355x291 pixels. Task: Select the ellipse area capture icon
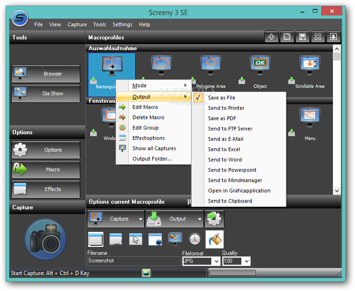(161, 65)
